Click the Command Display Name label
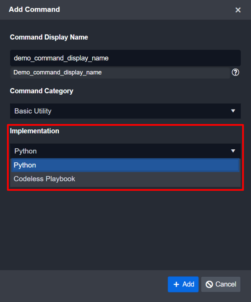The width and height of the screenshot is (251, 302). click(49, 37)
